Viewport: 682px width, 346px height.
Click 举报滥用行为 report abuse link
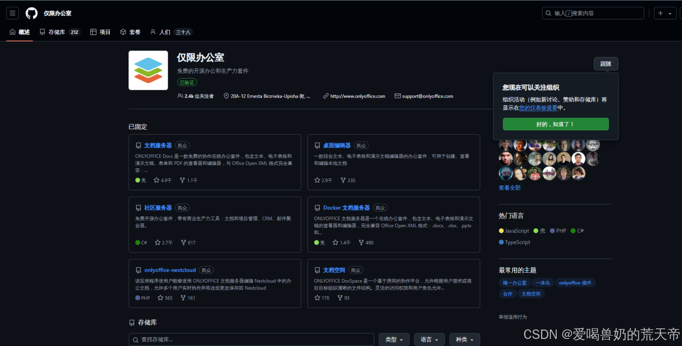(513, 317)
